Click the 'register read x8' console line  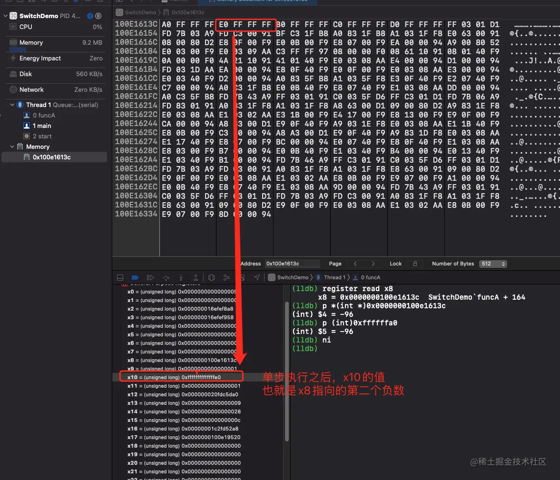tap(342, 289)
